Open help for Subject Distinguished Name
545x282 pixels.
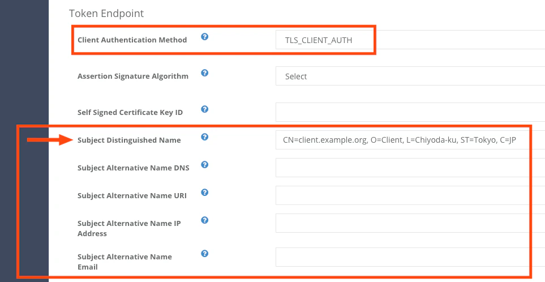(205, 137)
